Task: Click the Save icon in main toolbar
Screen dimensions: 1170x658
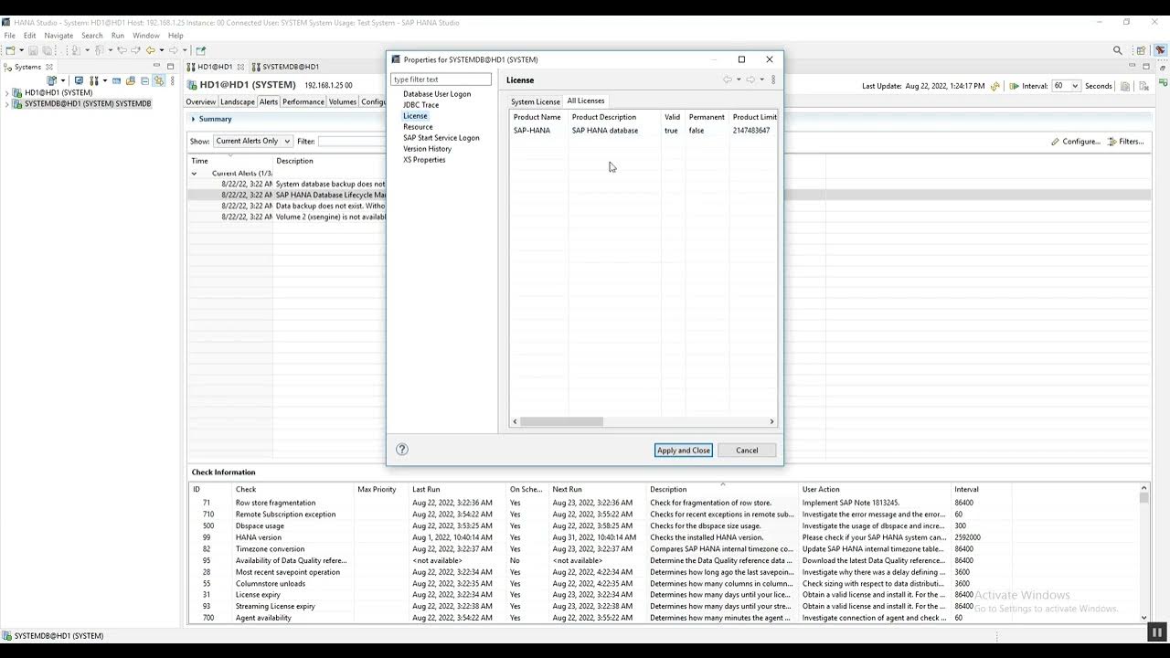Action: (34, 50)
